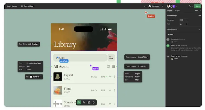Screen dimensions: 205x110
Task: Select the Move cursor tool in bottom toolbar
Action: 79,103
